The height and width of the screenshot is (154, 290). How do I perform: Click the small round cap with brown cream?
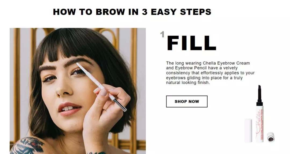click(271, 137)
